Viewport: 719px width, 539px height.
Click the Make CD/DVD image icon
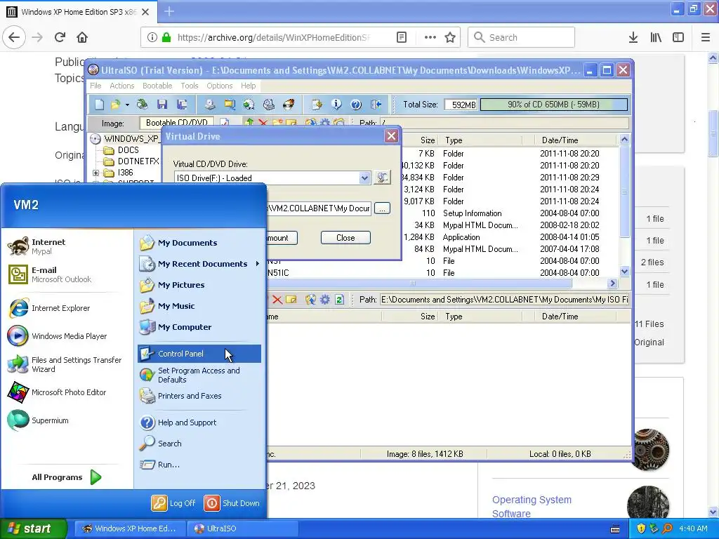pos(210,105)
